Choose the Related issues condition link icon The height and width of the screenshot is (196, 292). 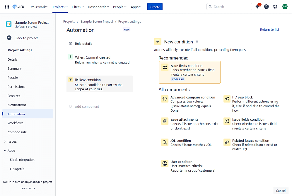(227, 142)
